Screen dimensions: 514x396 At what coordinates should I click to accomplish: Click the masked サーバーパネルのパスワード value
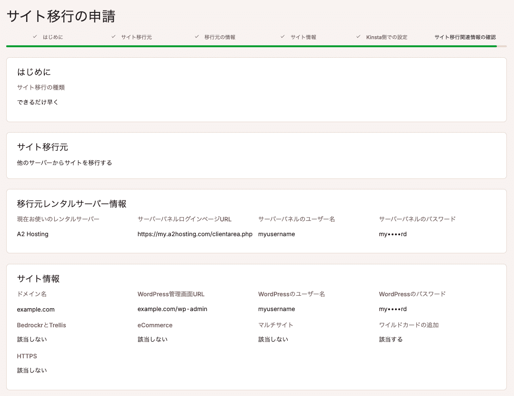pyautogui.click(x=393, y=234)
